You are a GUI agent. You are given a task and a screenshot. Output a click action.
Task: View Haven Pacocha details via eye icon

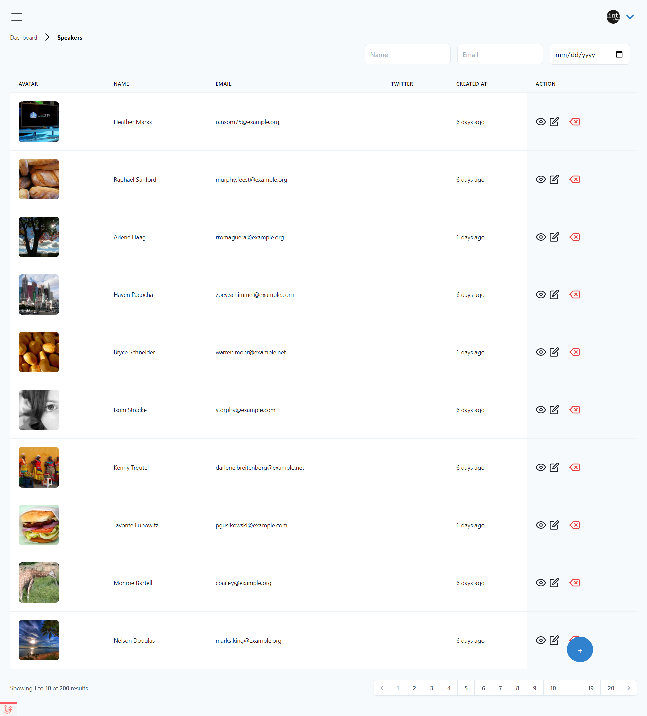541,295
